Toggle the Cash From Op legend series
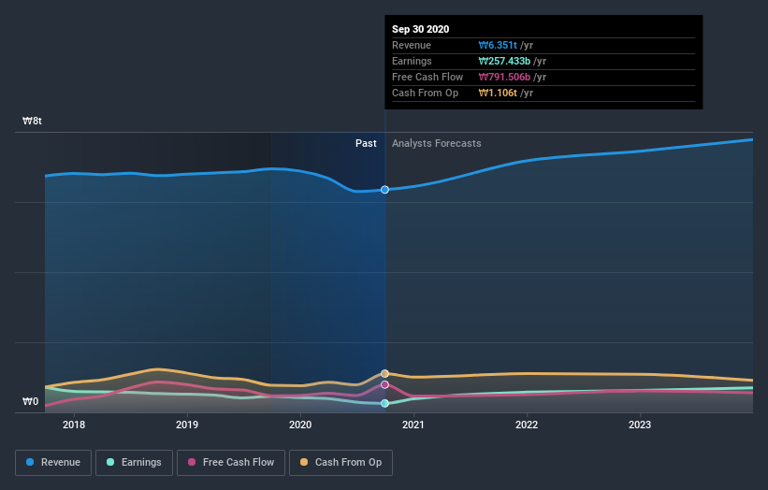This screenshot has width=768, height=490. click(341, 463)
